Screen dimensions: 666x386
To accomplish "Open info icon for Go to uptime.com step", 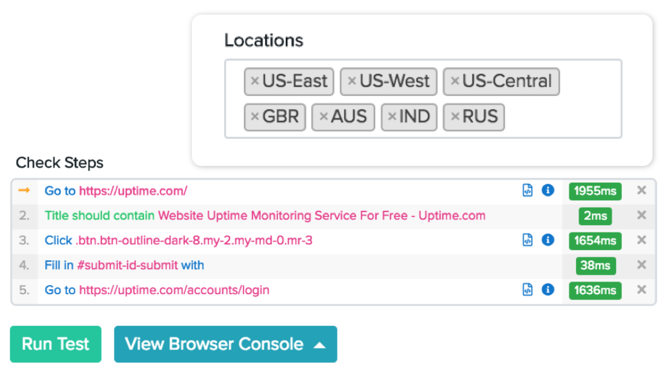I will [x=548, y=190].
